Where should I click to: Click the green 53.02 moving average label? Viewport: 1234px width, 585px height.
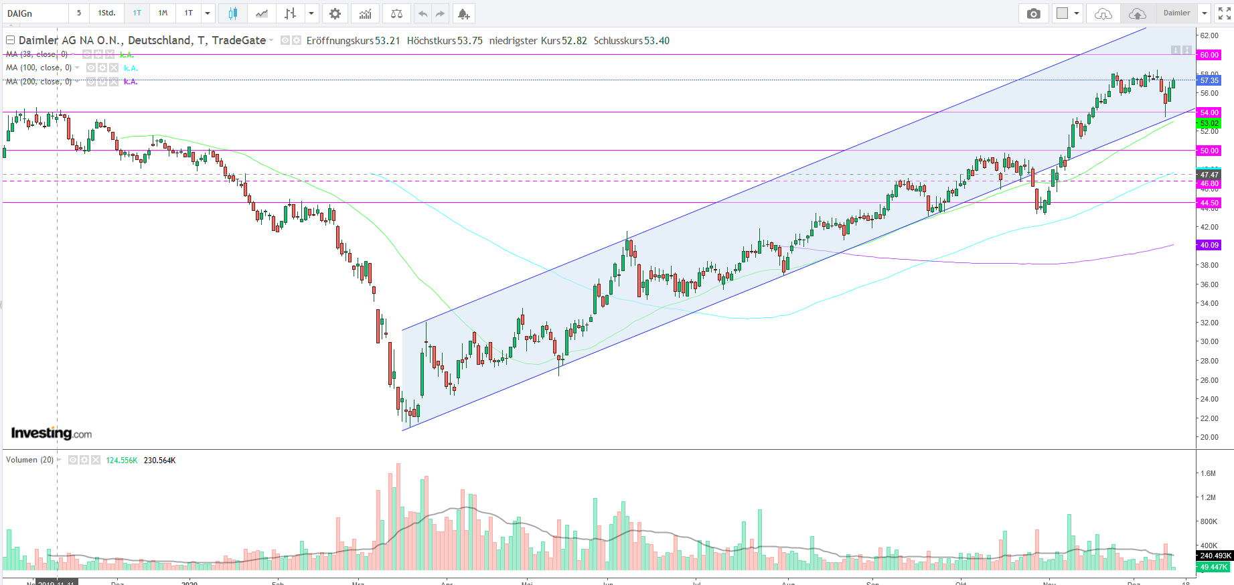tap(1209, 123)
